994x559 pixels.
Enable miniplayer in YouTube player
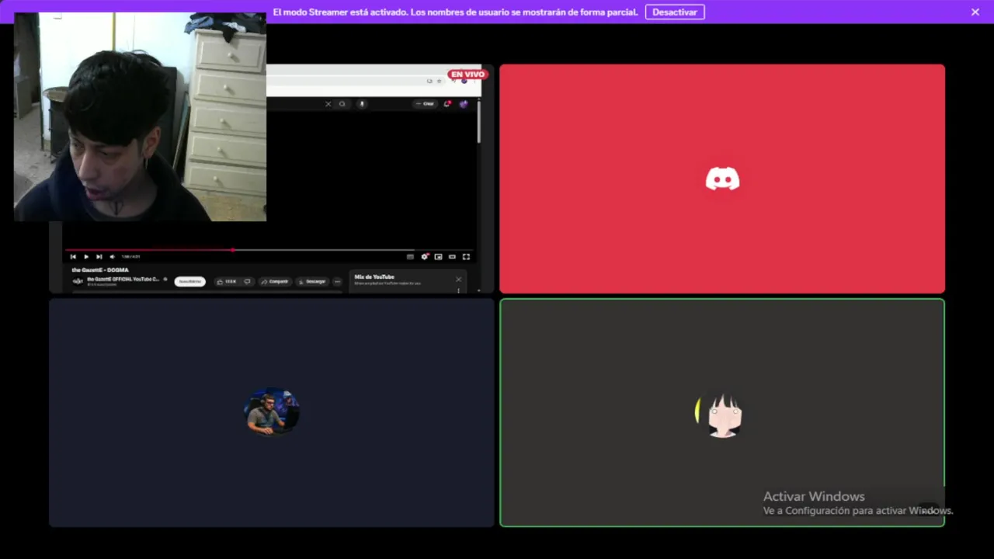[x=438, y=256]
